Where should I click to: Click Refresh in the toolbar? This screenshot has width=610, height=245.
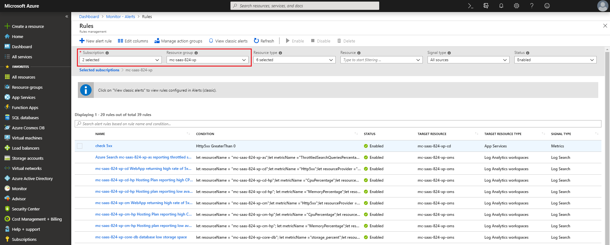(x=264, y=41)
